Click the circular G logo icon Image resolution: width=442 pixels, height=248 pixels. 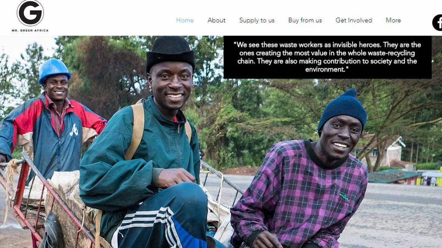(30, 13)
